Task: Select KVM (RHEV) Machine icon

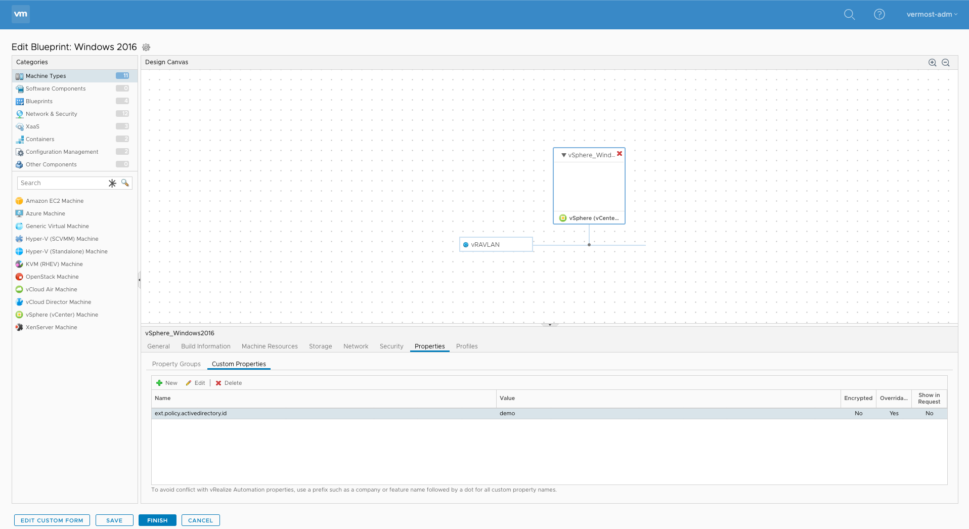Action: click(19, 264)
